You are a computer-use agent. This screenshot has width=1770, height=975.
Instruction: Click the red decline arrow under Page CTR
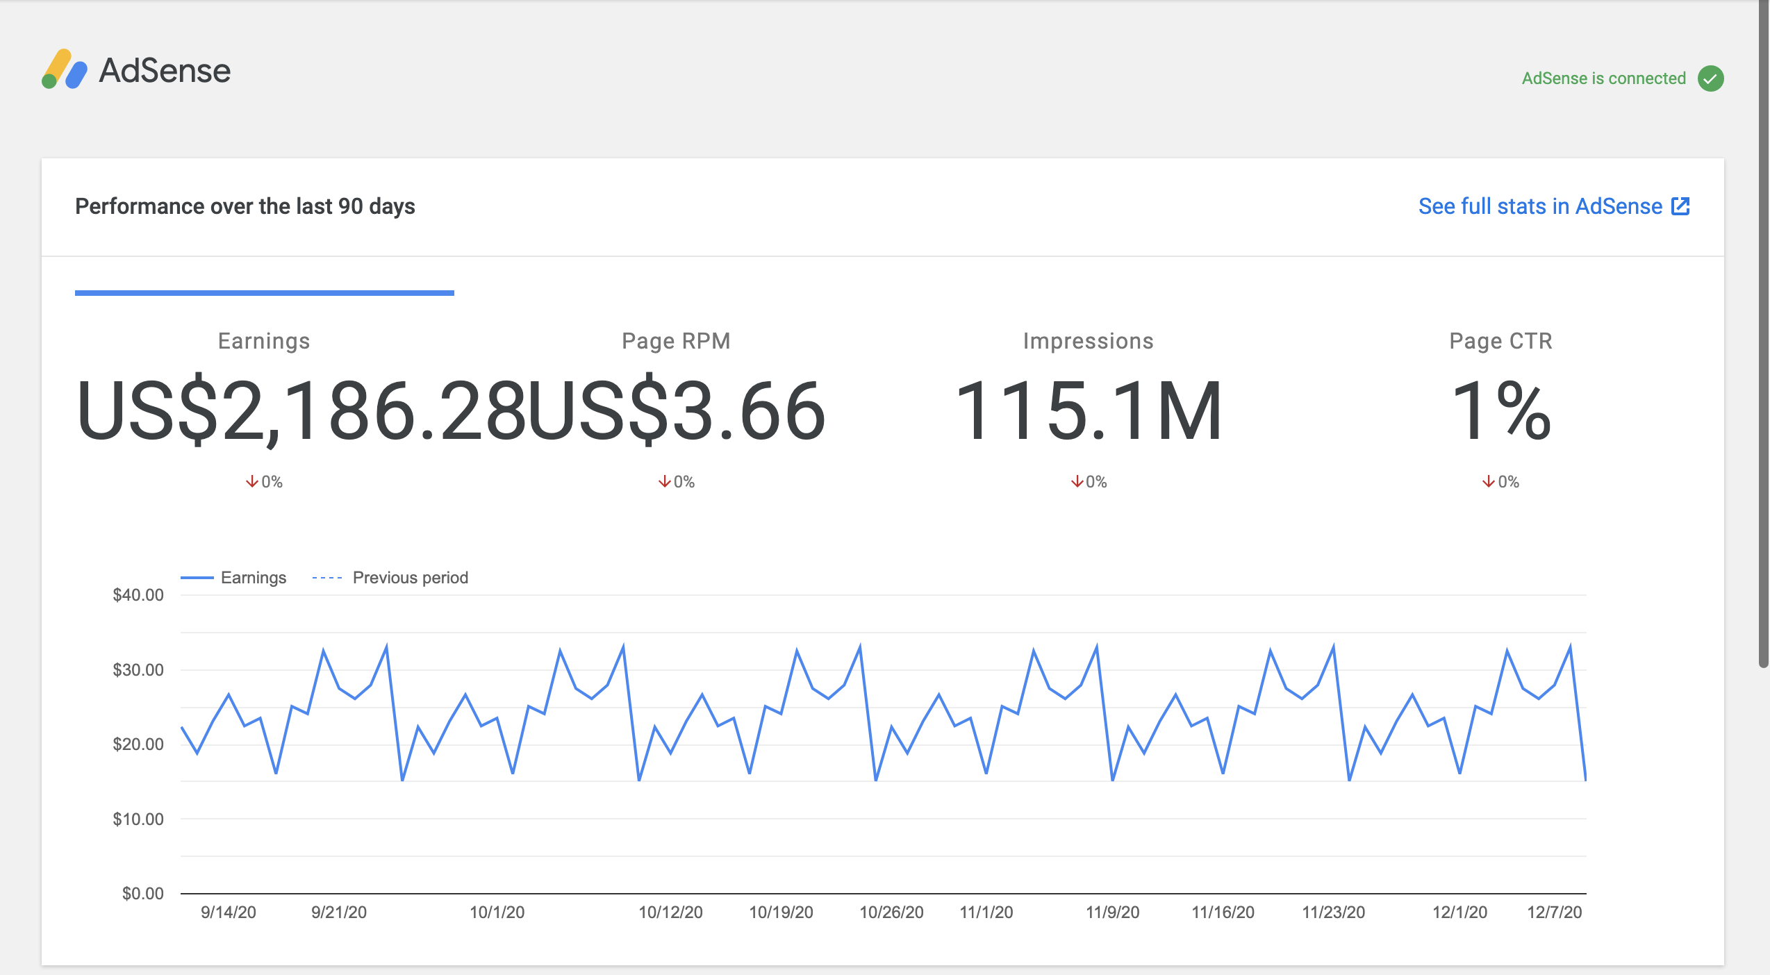(1489, 481)
